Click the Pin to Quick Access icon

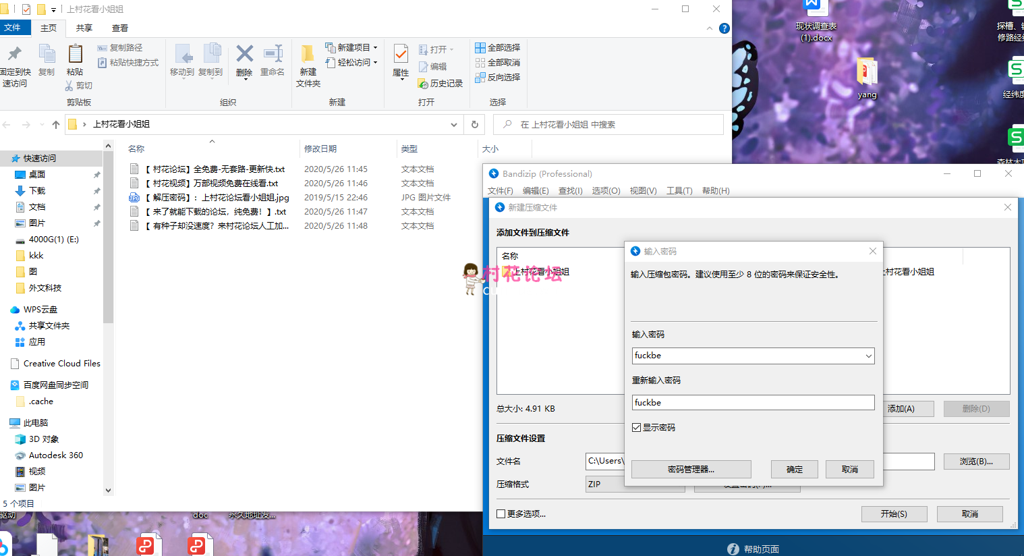pyautogui.click(x=14, y=53)
